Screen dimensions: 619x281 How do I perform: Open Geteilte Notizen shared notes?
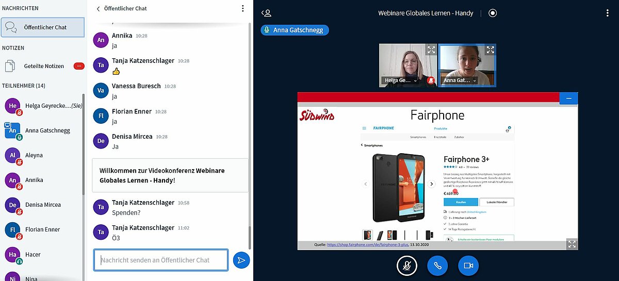click(x=43, y=66)
